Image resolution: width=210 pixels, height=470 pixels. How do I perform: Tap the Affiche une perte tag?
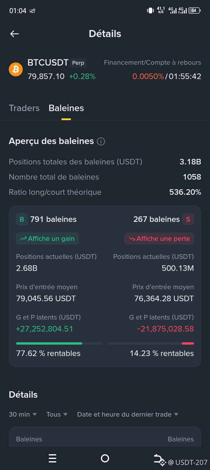tap(159, 238)
